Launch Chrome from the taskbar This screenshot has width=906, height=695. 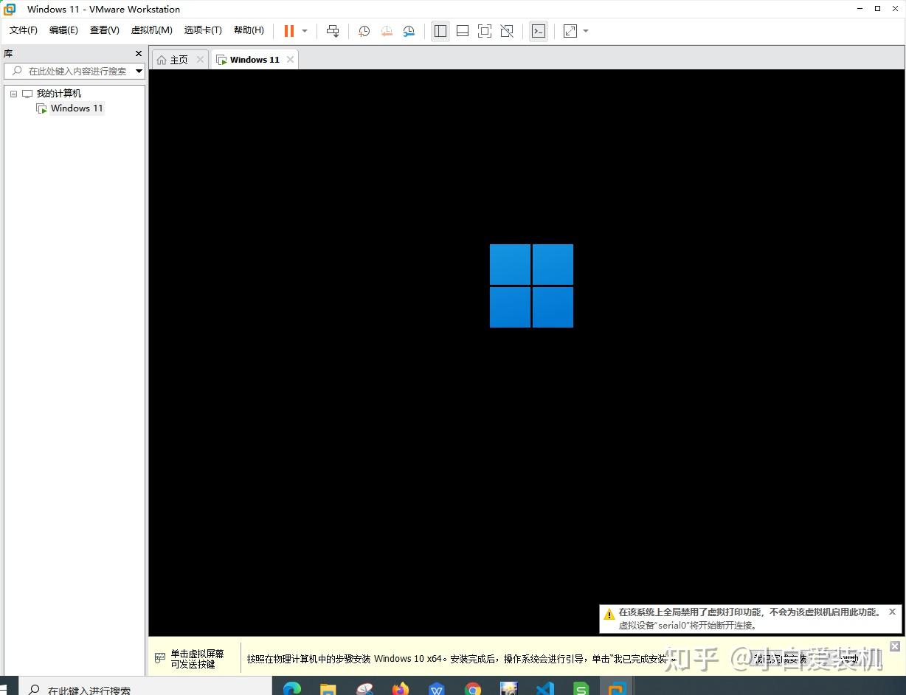coord(473,689)
